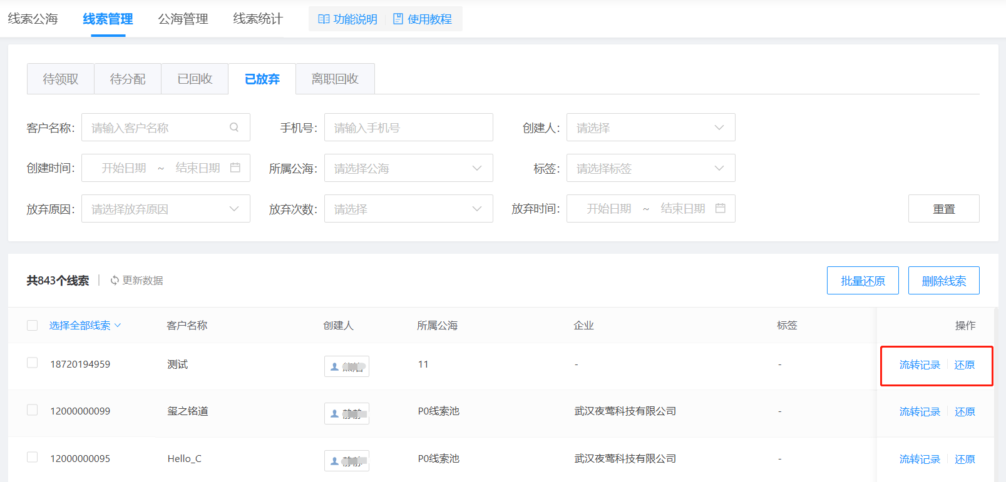Image resolution: width=1006 pixels, height=482 pixels.
Task: Click 武汉夜莺科技有限公司 in 玺之铭道 row
Action: point(625,411)
